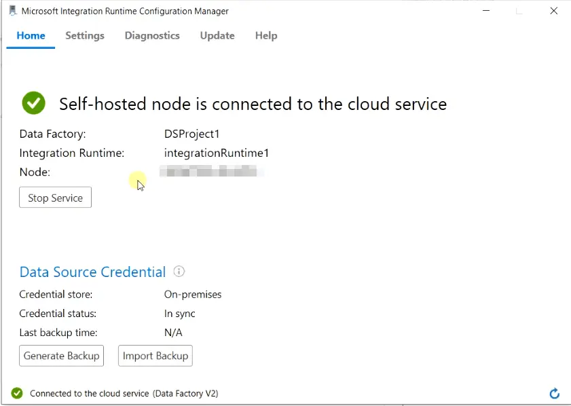
Task: Open the Help tab
Action: coord(266,36)
